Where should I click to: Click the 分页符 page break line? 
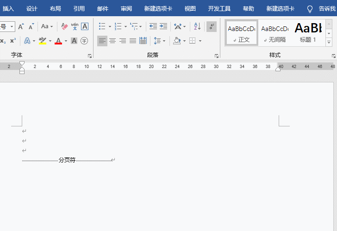67,160
